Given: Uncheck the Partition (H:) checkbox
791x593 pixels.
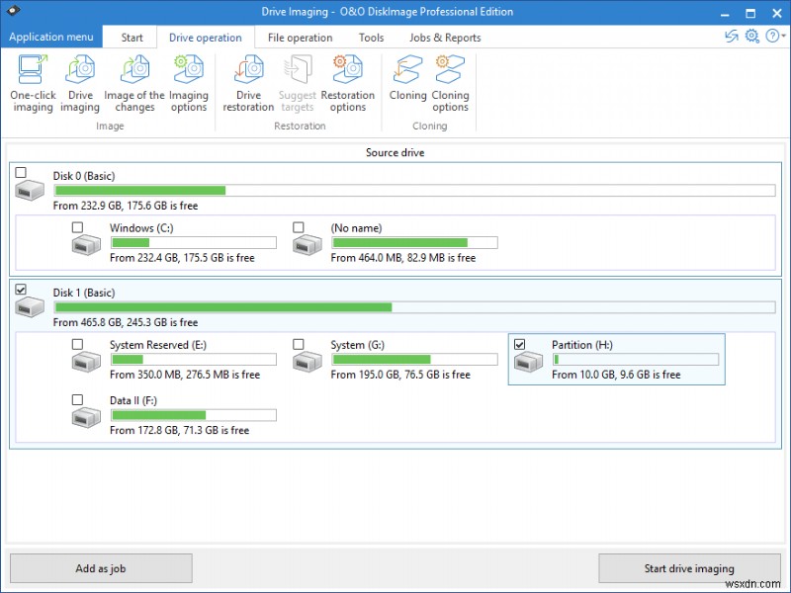Looking at the screenshot, I should pos(519,345).
